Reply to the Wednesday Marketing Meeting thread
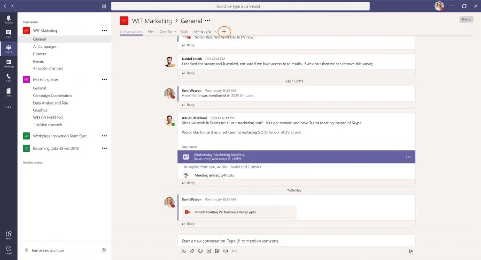Viewport: 481px width, 260px height. [x=188, y=183]
